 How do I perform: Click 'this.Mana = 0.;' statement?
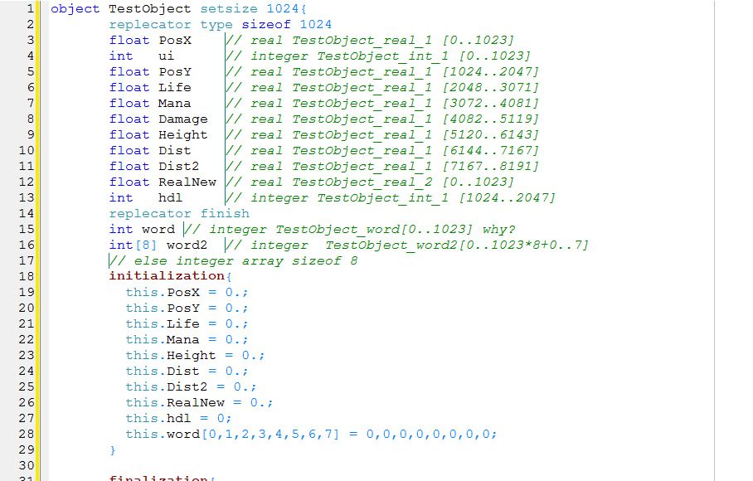[187, 339]
